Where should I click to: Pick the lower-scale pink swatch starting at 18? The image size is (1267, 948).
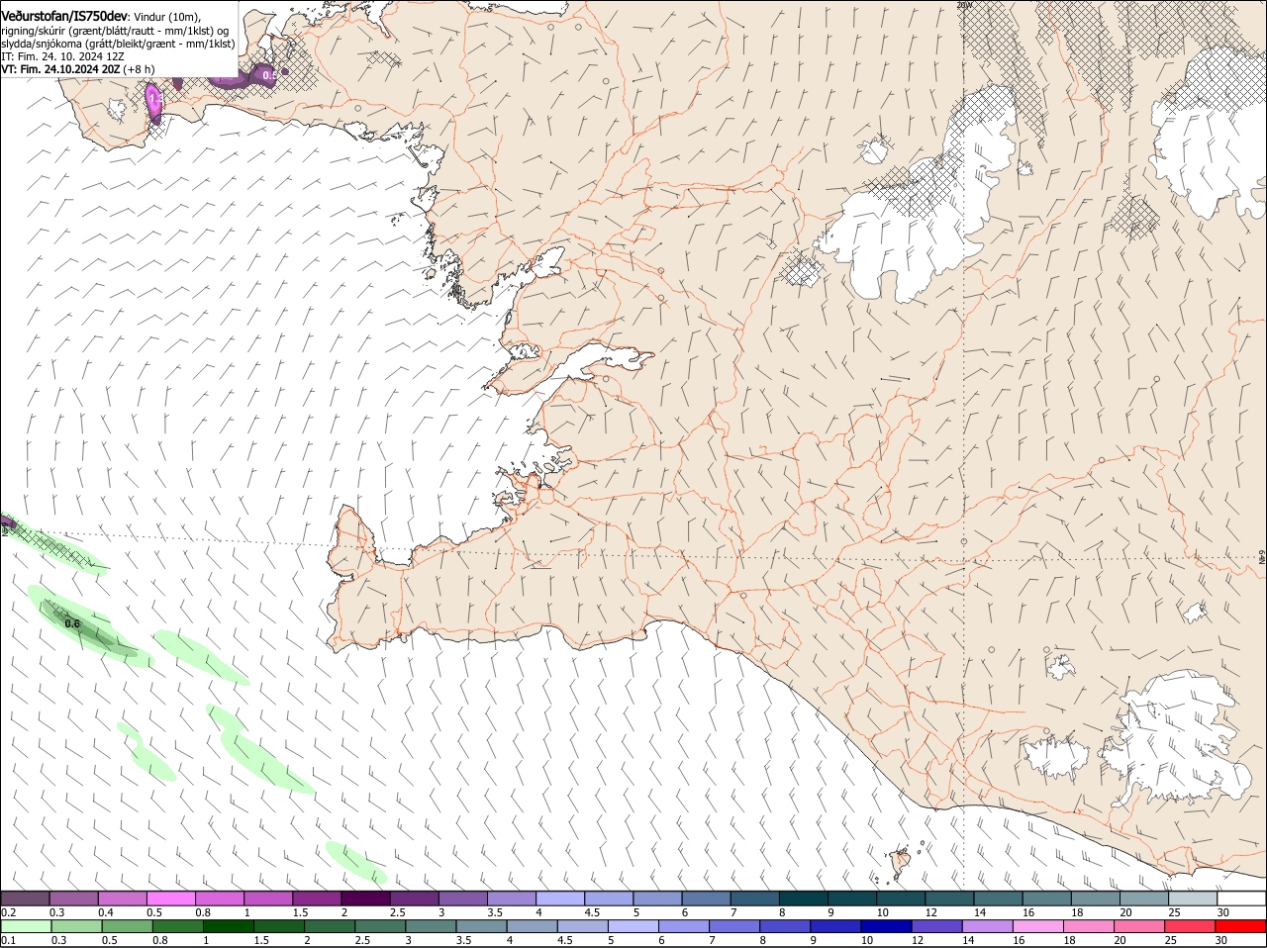tap(1089, 926)
